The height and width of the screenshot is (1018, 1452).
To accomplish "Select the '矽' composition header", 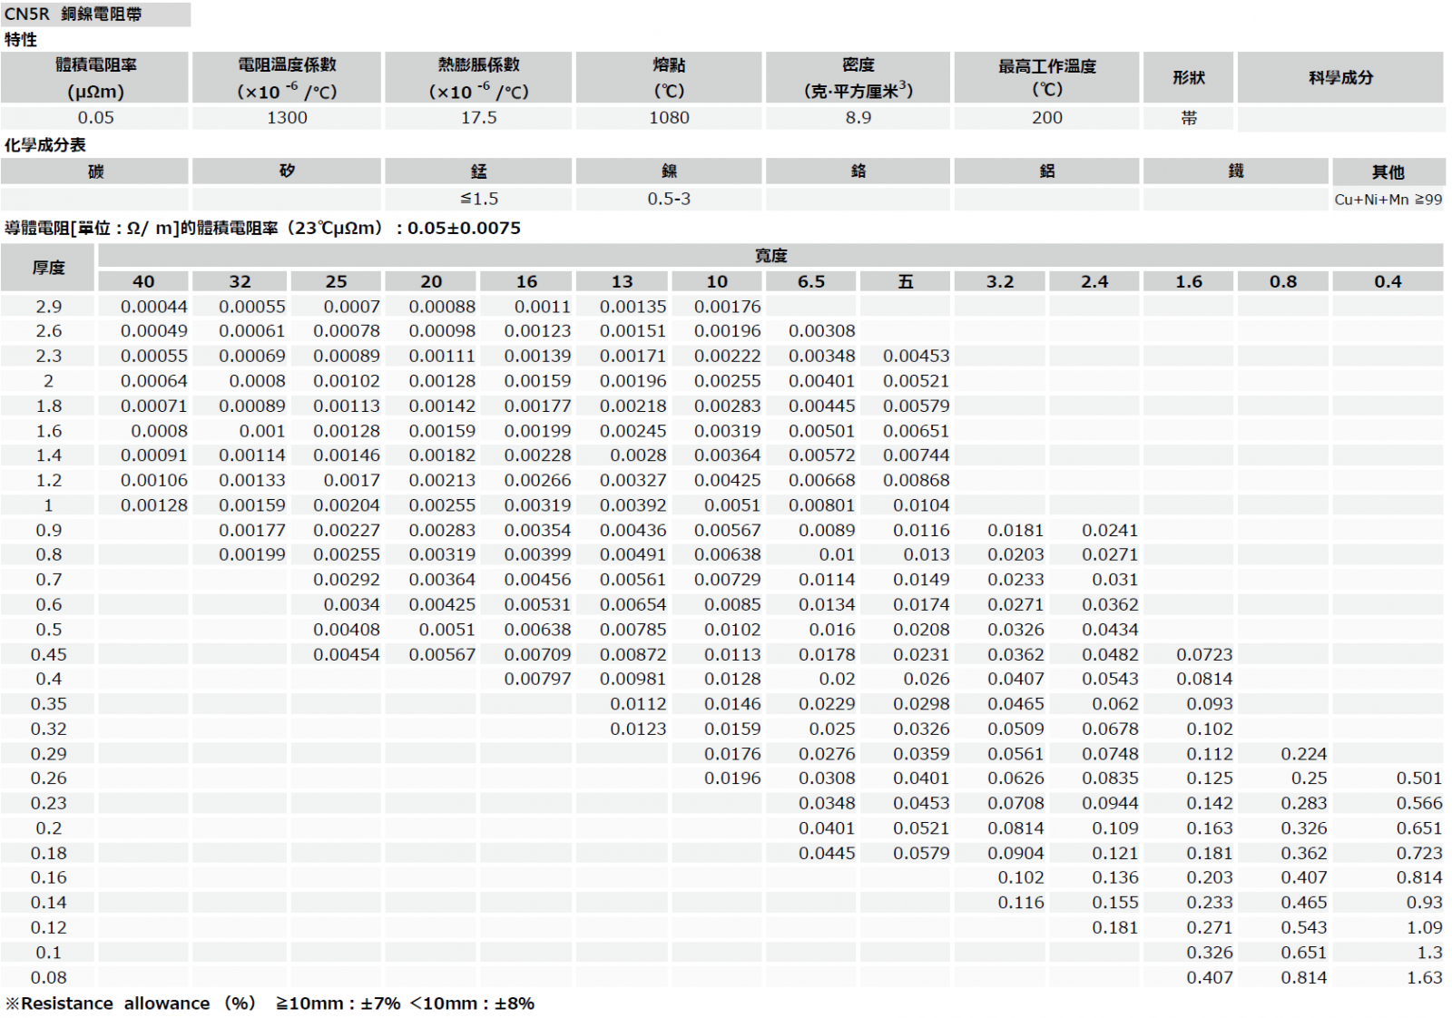I will tap(287, 171).
